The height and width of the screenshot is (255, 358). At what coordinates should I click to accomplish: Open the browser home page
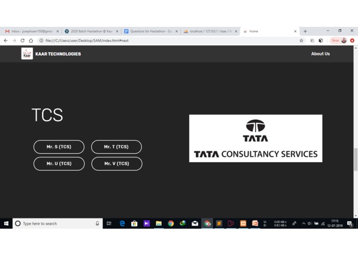31,40
